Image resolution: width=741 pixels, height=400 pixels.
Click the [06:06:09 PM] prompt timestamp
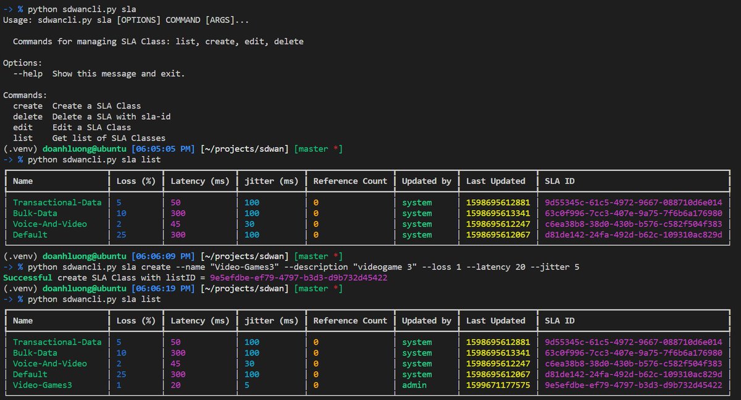(x=164, y=256)
